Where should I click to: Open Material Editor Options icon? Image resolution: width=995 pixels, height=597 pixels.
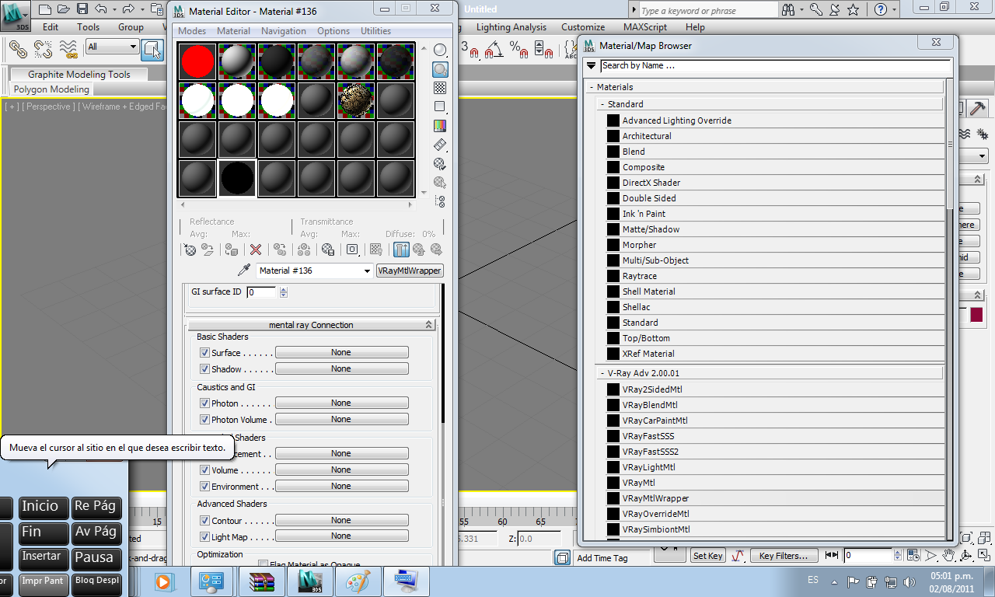click(x=440, y=164)
